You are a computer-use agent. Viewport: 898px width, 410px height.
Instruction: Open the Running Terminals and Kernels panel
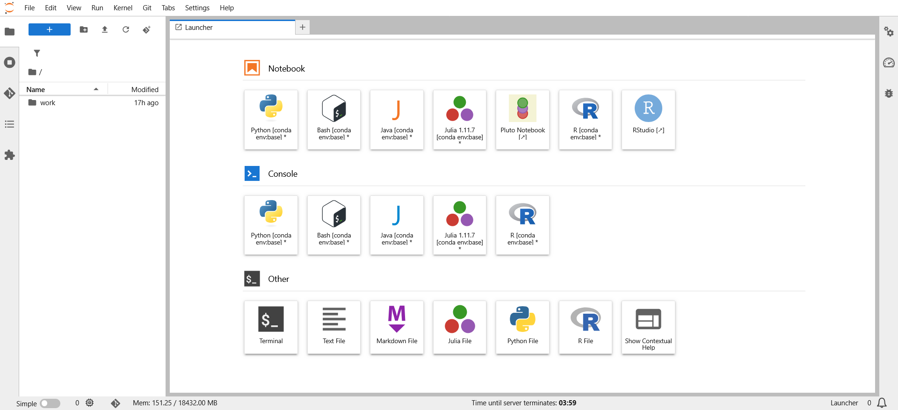tap(9, 63)
